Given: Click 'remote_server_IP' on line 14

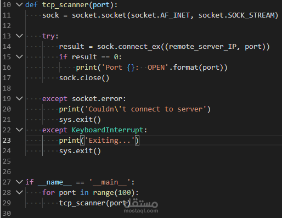Looking at the screenshot, I should coord(202,47).
